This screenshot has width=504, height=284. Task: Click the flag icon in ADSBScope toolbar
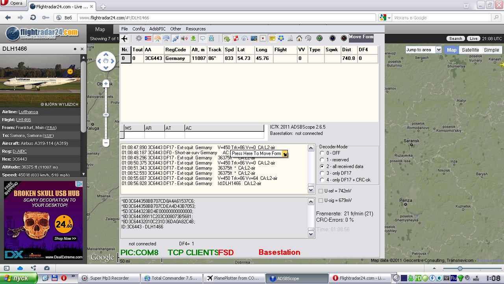click(x=148, y=38)
